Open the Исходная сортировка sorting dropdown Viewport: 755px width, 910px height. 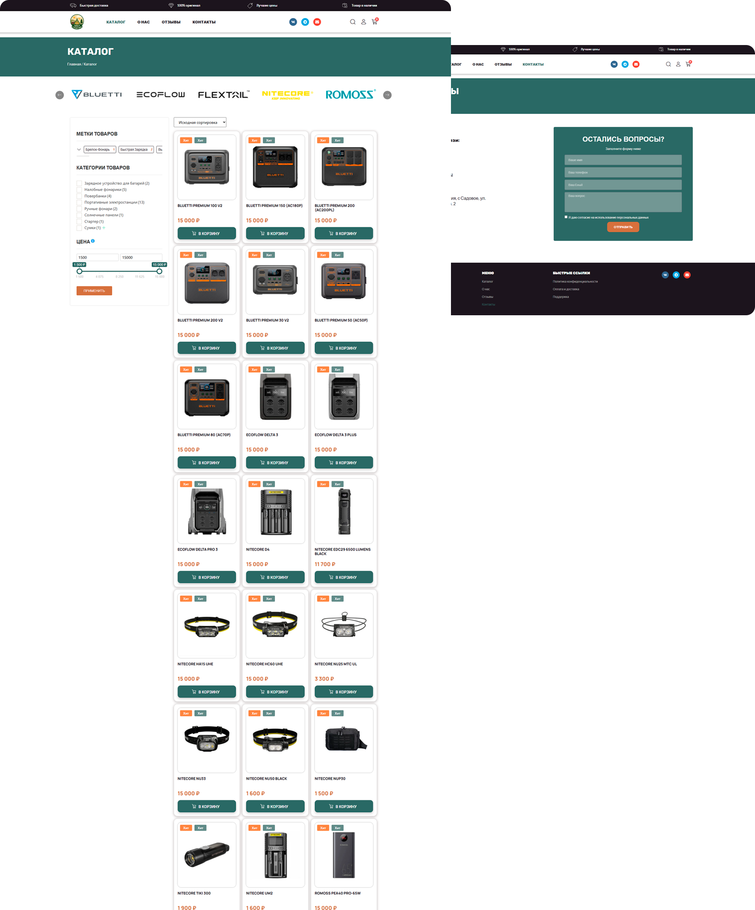pos(200,122)
